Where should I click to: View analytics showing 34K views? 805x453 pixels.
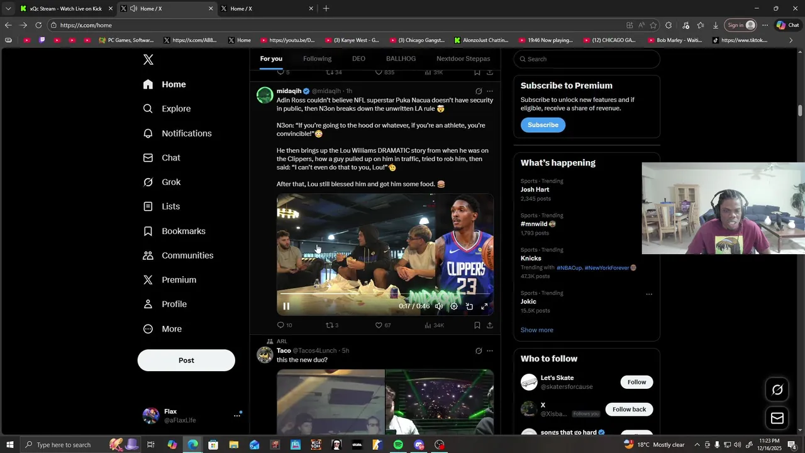pos(434,325)
